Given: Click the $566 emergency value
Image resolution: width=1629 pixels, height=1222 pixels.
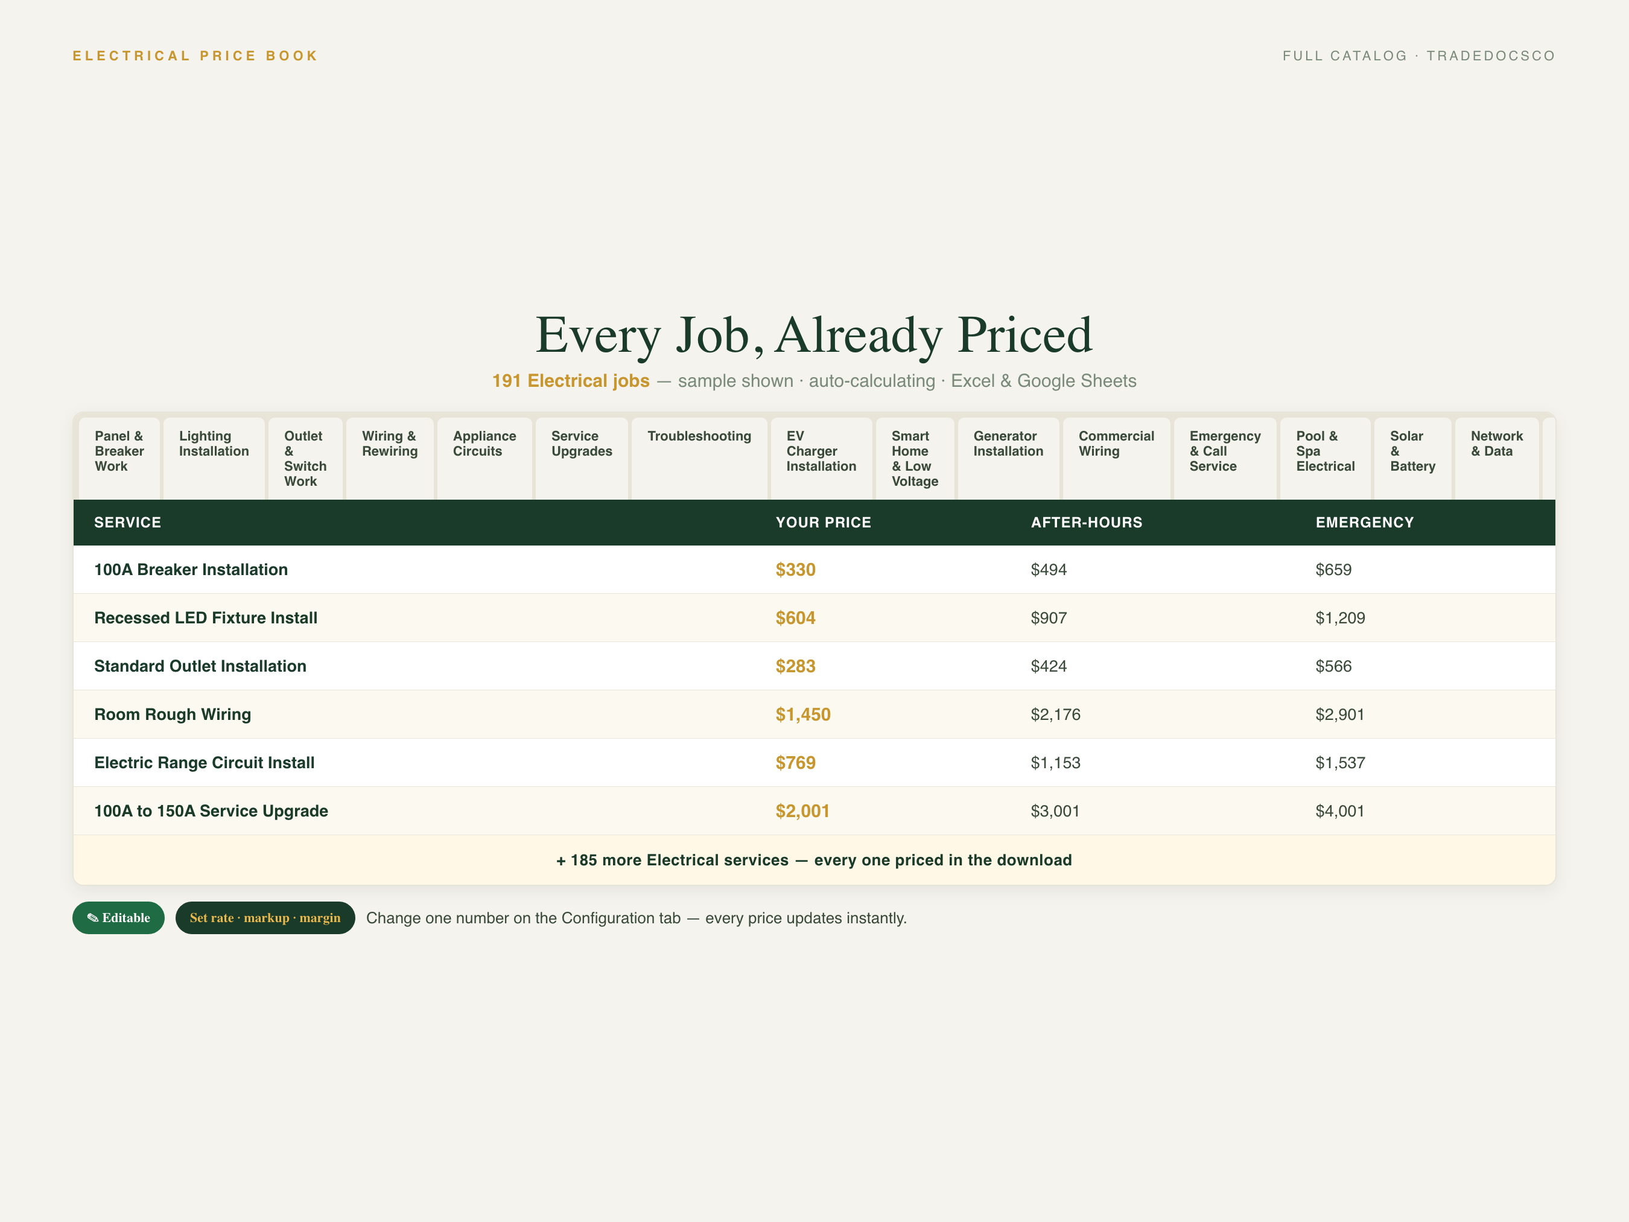Looking at the screenshot, I should tap(1334, 666).
